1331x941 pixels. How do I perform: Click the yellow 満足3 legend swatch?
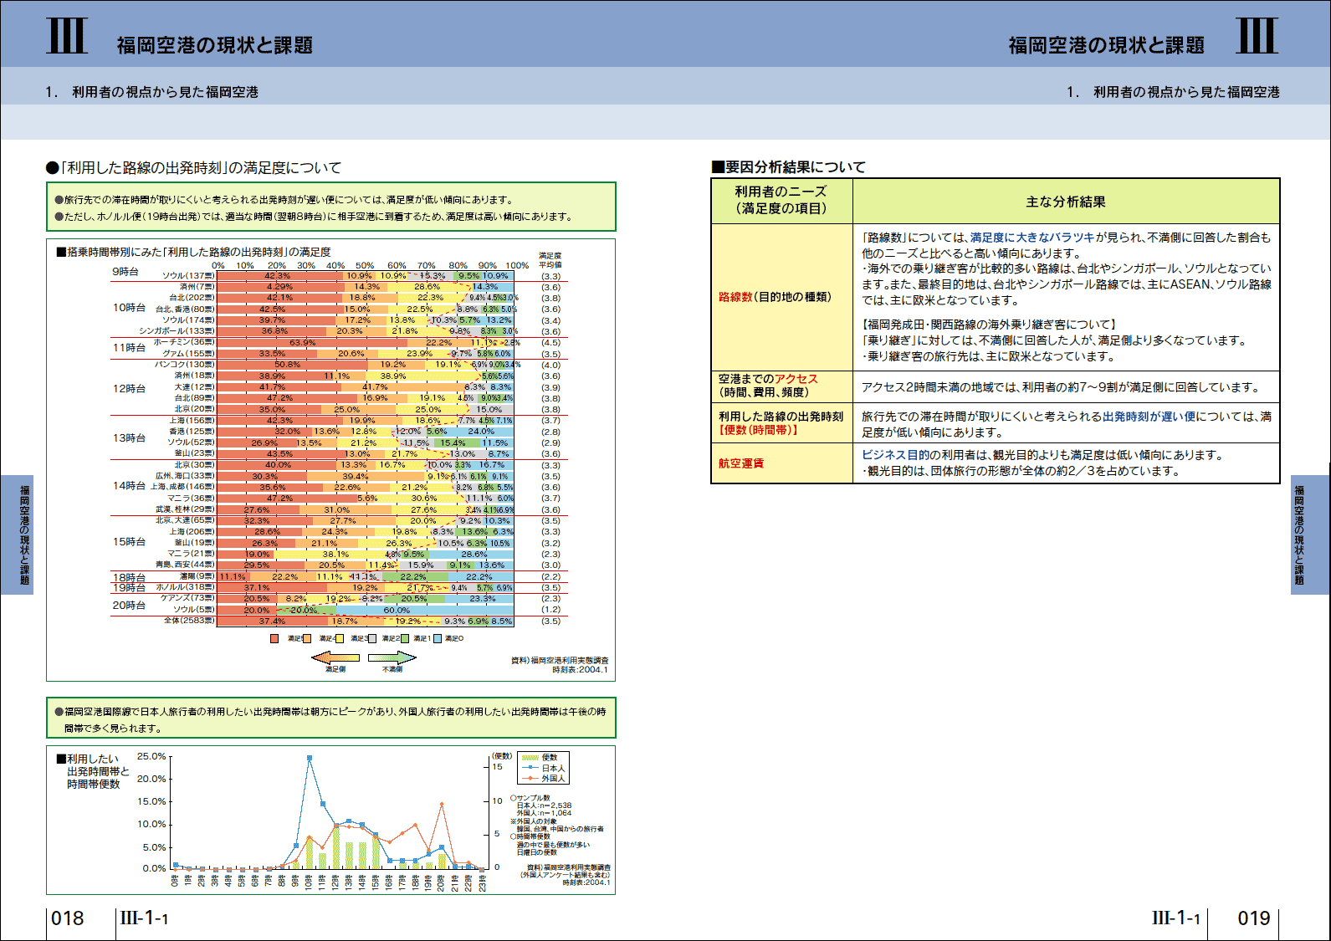pos(340,639)
